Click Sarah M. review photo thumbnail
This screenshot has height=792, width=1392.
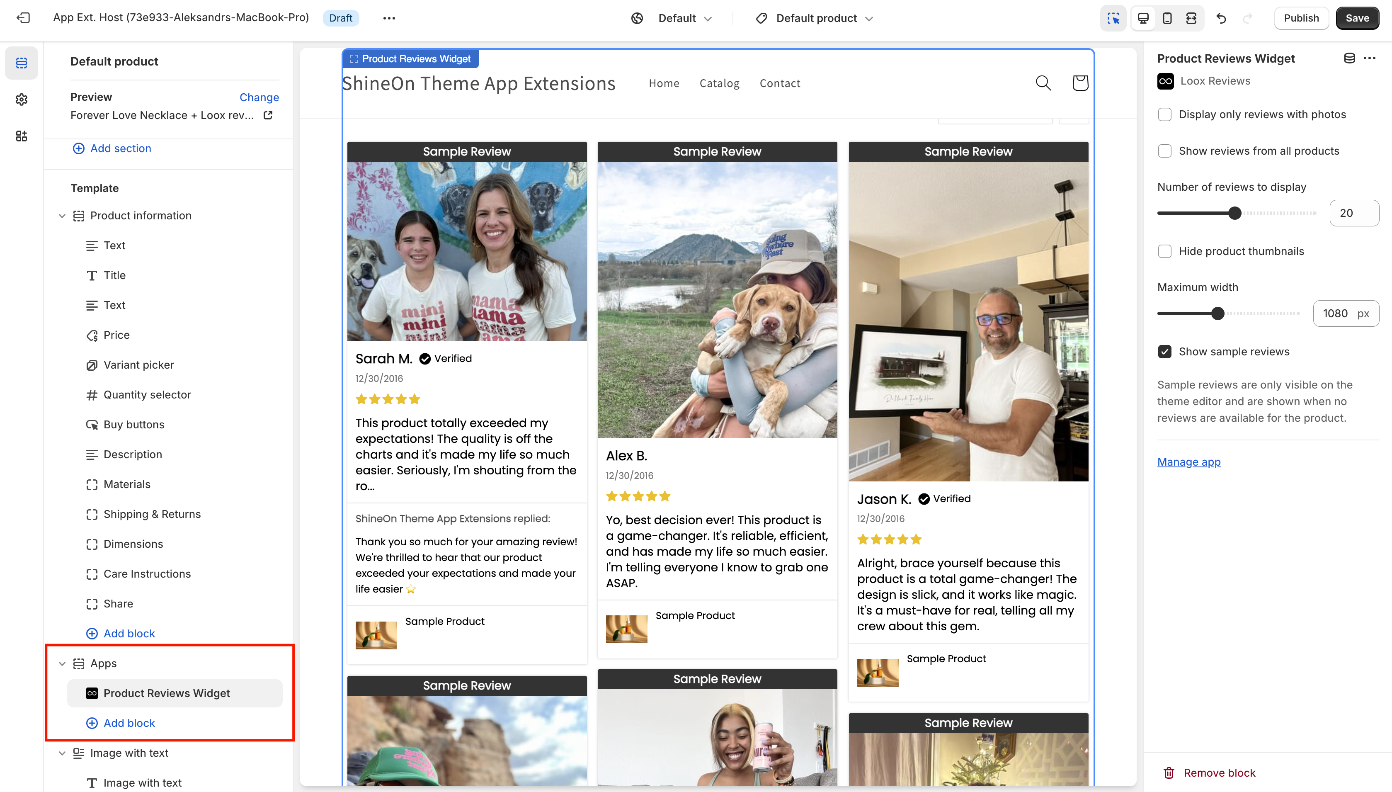click(467, 251)
